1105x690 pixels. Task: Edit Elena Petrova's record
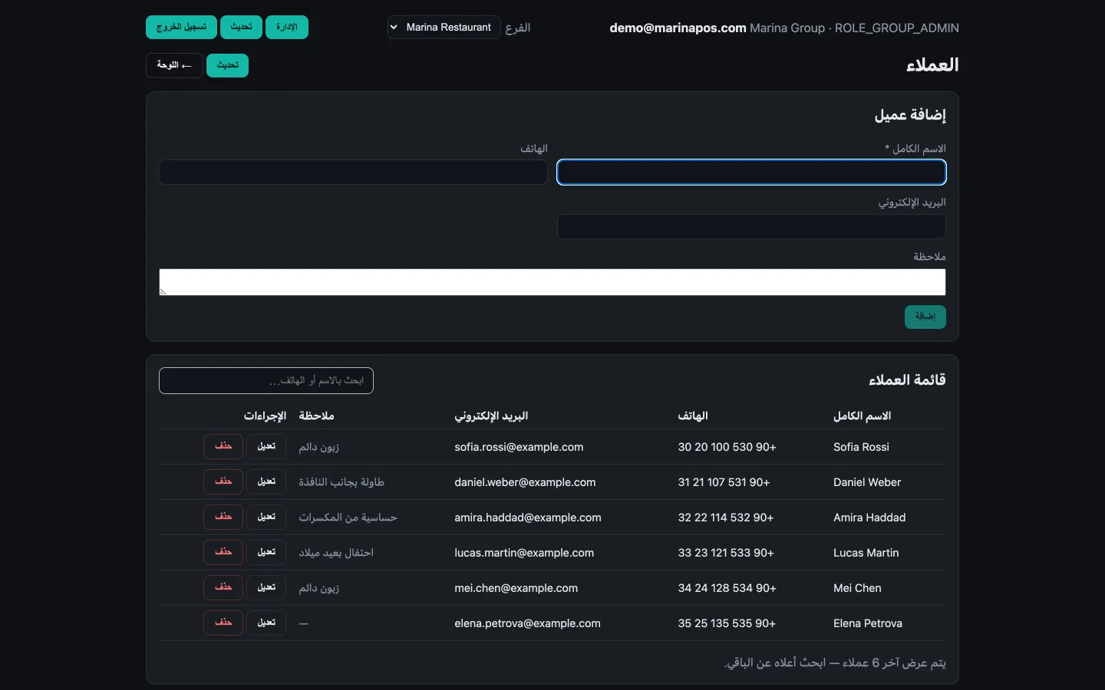266,623
